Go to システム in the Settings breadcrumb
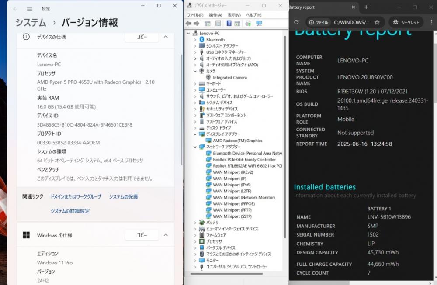 point(31,23)
